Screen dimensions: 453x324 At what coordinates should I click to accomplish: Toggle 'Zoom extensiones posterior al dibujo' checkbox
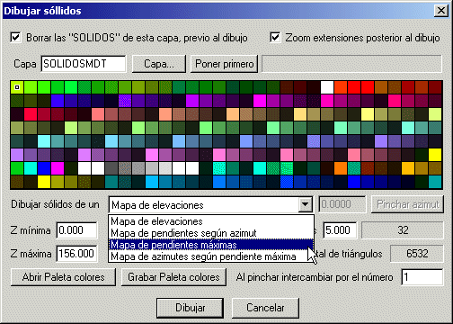point(275,38)
